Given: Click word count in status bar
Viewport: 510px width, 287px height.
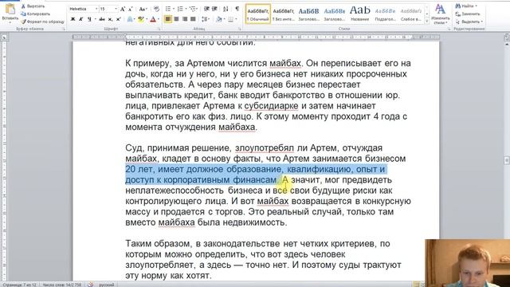Looking at the screenshot, I should (x=62, y=285).
